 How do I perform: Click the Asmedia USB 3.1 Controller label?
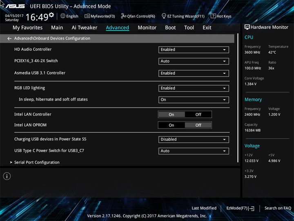pyautogui.click(x=40, y=73)
